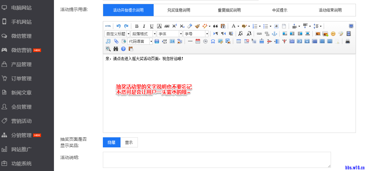Viewport: 366px width, 171px height.
Task: Select 显示 to show prizes on lottery page
Action: (x=129, y=142)
